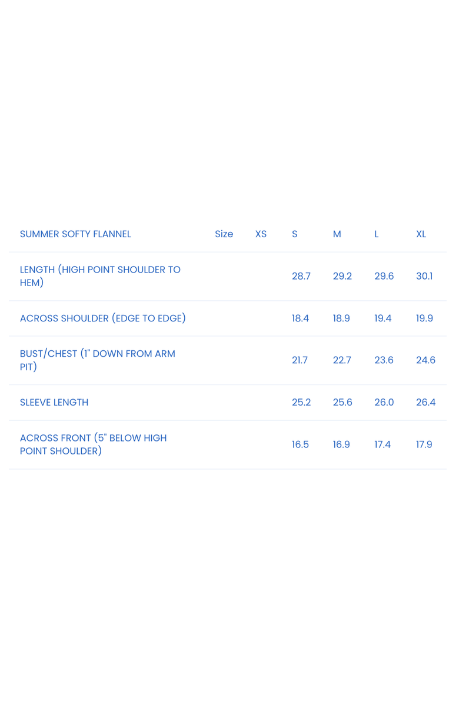Select the 17.4 across front value for L
The width and height of the screenshot is (459, 704).
point(382,444)
